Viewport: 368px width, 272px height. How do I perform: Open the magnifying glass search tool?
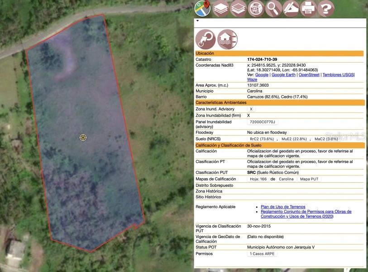[273, 8]
